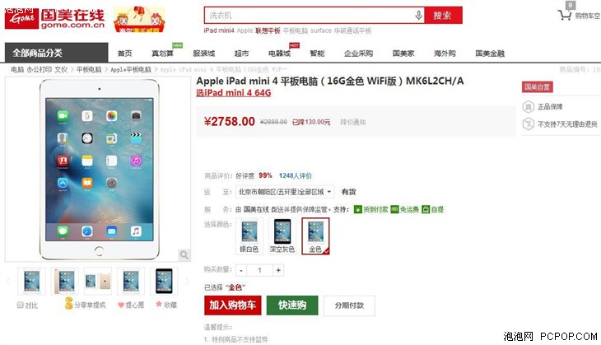
Task: Click the 正品保障 badge icon
Action: 529,106
